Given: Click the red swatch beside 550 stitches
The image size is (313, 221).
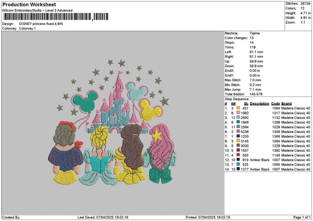Looking at the screenshot, I should [x=238, y=155].
